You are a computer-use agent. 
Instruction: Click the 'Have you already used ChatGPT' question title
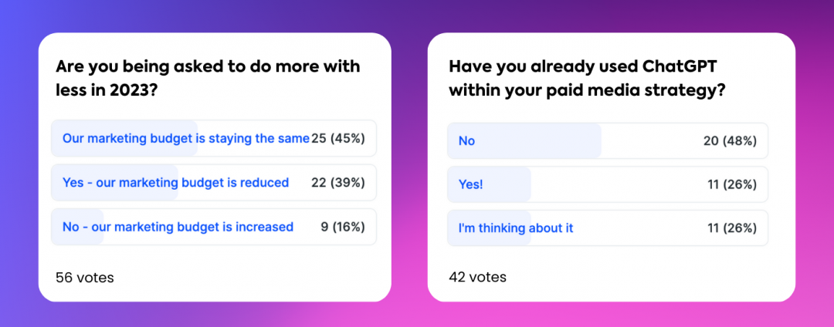pyautogui.click(x=588, y=79)
